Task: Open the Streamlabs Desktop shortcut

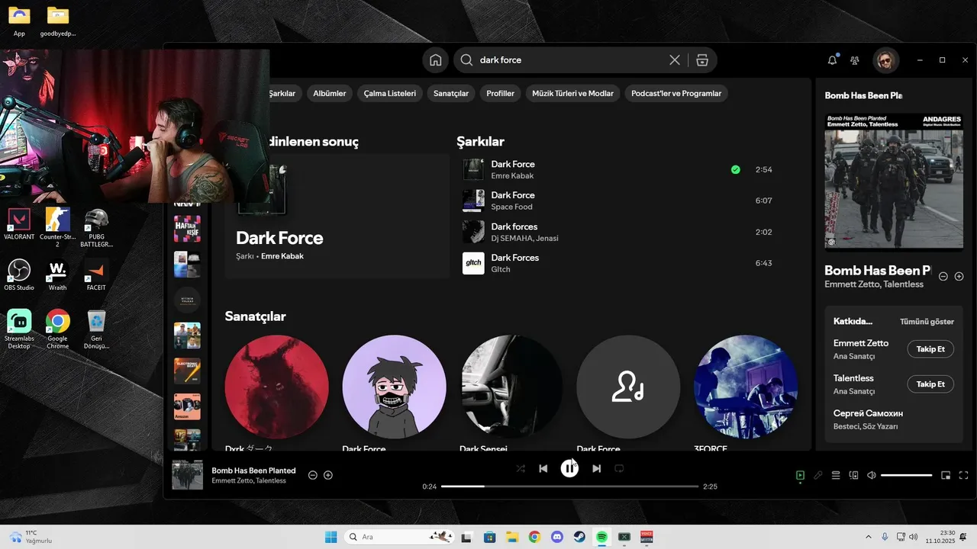Action: coord(19,329)
